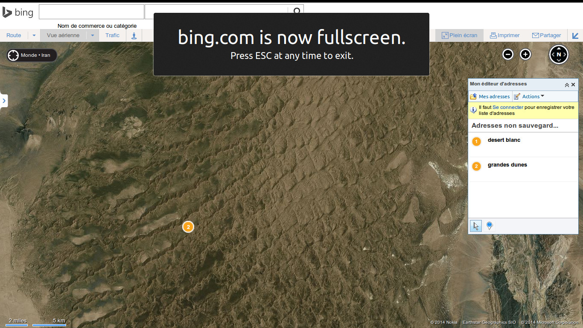583x328 pixels.
Task: Select the pushpin tool in address editor
Action: [x=490, y=226]
